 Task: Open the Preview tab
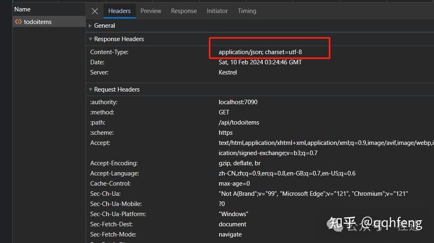click(151, 11)
